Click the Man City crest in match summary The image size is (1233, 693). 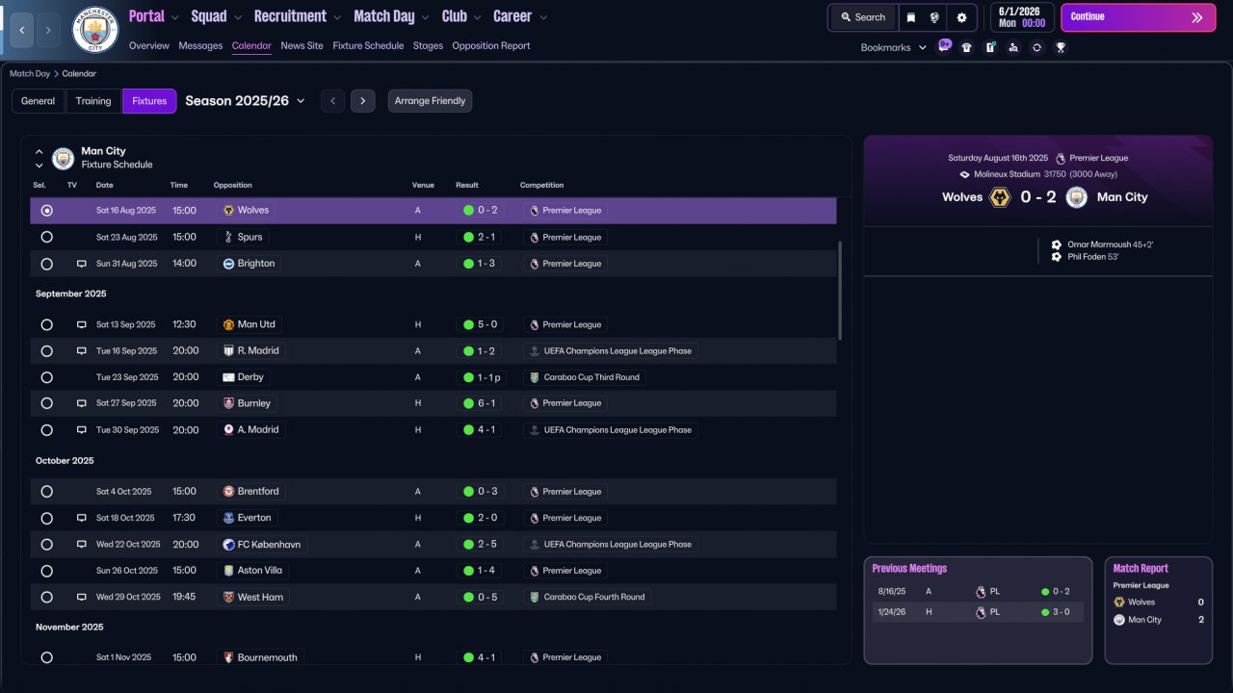1076,197
